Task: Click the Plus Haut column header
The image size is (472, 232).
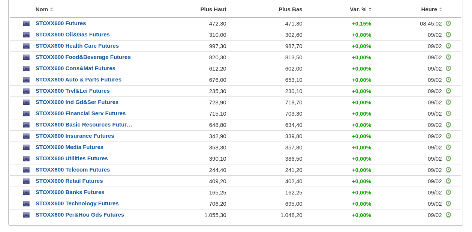Action: click(213, 9)
